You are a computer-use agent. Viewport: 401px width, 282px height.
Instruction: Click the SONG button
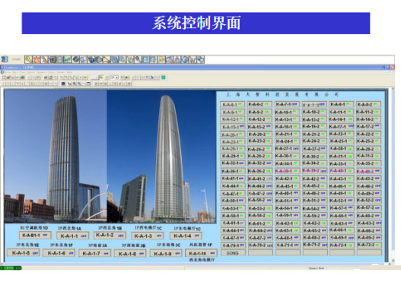click(x=233, y=253)
